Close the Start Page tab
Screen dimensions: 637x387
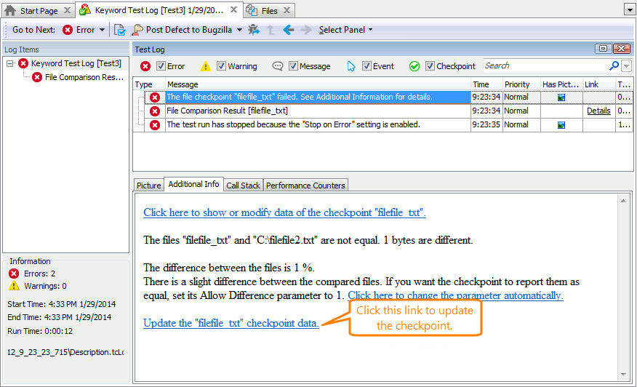tap(68, 11)
